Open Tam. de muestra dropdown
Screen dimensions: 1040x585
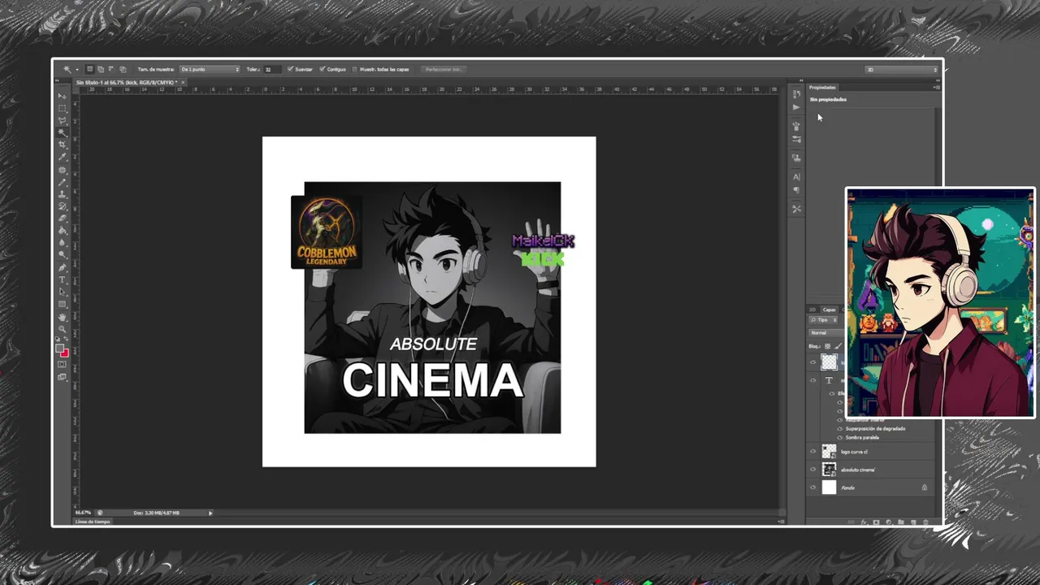(210, 69)
